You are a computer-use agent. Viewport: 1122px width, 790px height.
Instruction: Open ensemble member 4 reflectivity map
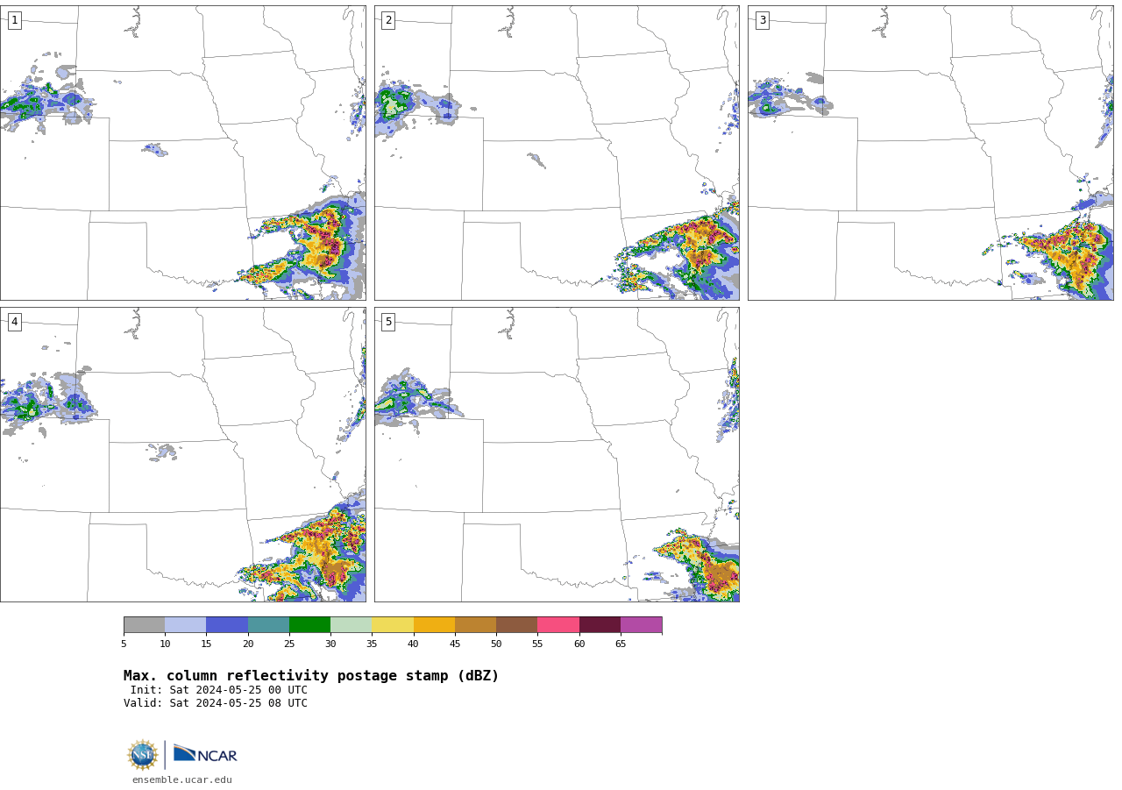click(x=182, y=454)
